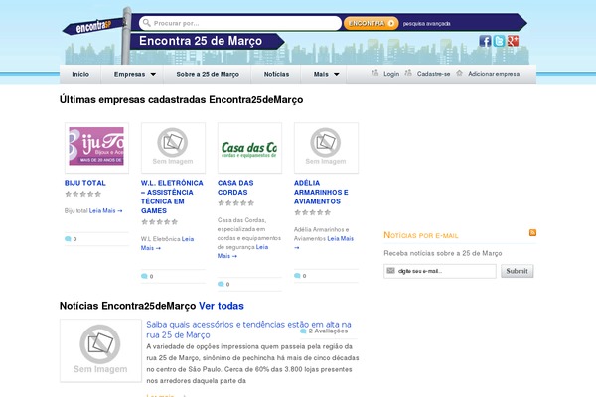Open Adélia Armarinhos Sem Imagem thumbnail

point(326,148)
